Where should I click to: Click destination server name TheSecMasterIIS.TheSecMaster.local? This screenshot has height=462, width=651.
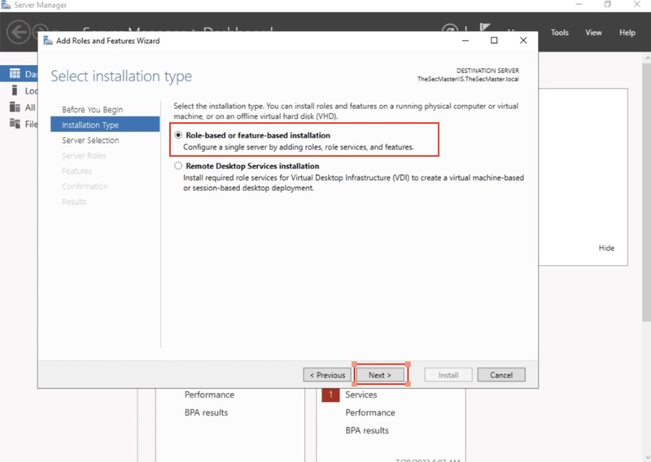click(468, 79)
